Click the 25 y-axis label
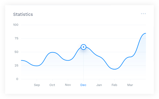The image size is (159, 99). [17, 66]
